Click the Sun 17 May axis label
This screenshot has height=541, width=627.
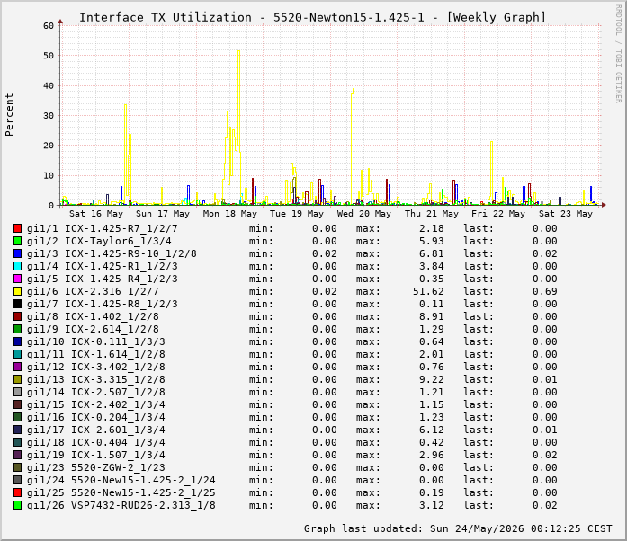click(163, 214)
